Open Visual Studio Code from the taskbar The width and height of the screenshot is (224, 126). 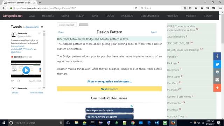point(157,123)
